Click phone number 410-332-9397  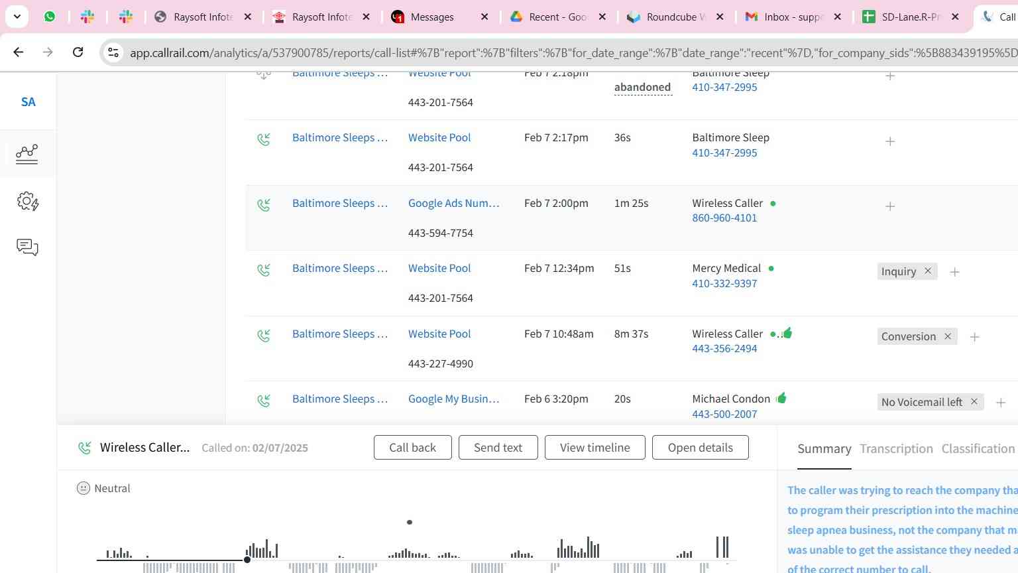click(724, 283)
